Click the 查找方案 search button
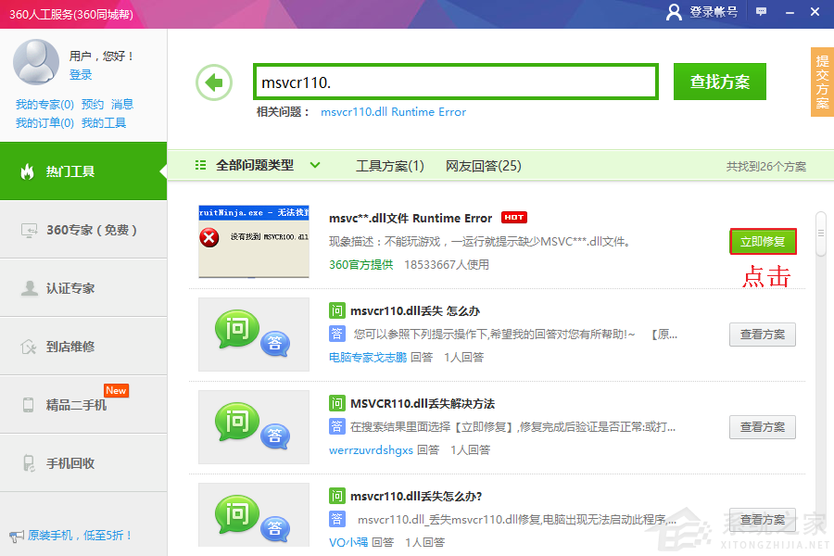The height and width of the screenshot is (556, 834). 719,82
